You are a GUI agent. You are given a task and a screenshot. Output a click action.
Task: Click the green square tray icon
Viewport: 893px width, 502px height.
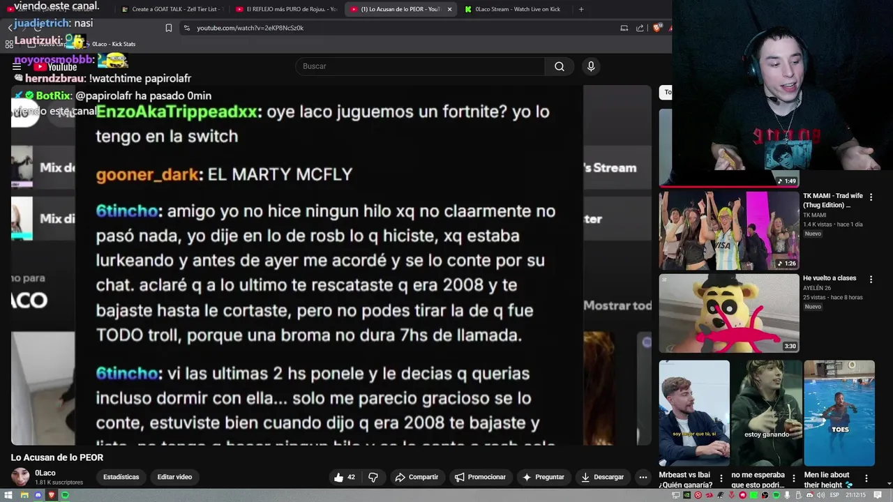754,495
